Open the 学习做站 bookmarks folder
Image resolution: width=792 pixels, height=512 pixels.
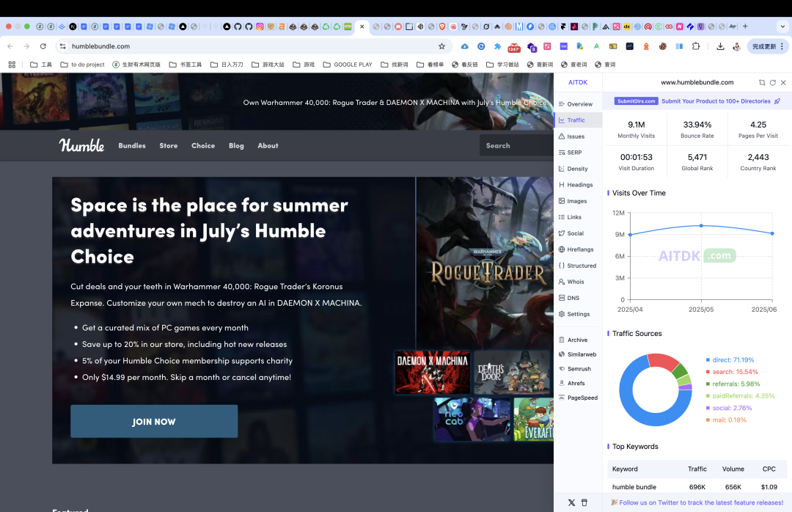[502, 65]
